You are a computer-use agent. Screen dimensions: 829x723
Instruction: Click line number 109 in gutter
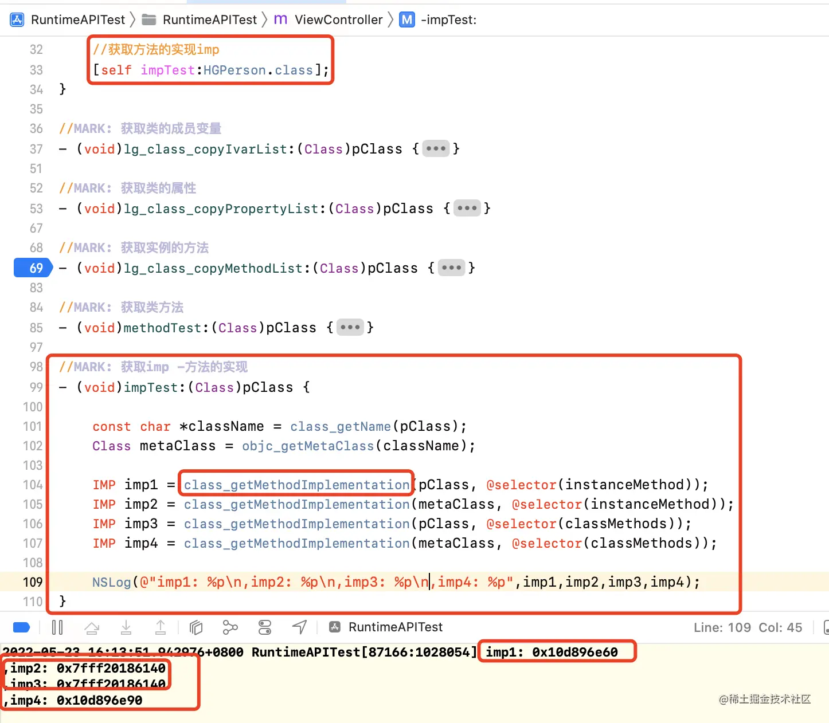[x=33, y=582]
